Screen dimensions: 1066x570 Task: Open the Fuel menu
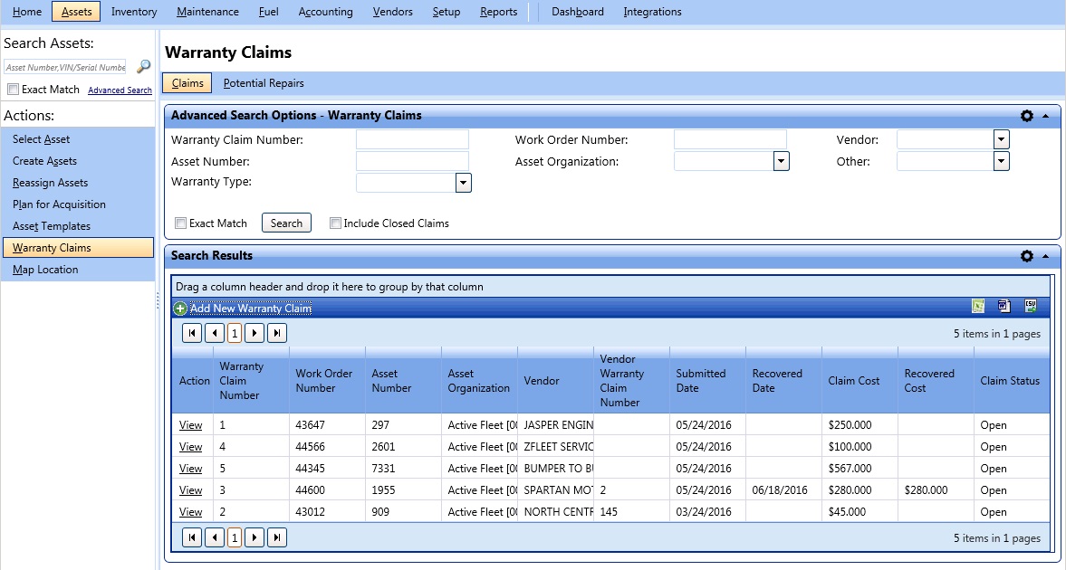pyautogui.click(x=269, y=12)
